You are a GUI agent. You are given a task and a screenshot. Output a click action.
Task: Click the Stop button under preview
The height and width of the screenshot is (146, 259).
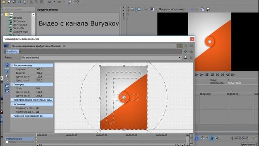(x=212, y=75)
